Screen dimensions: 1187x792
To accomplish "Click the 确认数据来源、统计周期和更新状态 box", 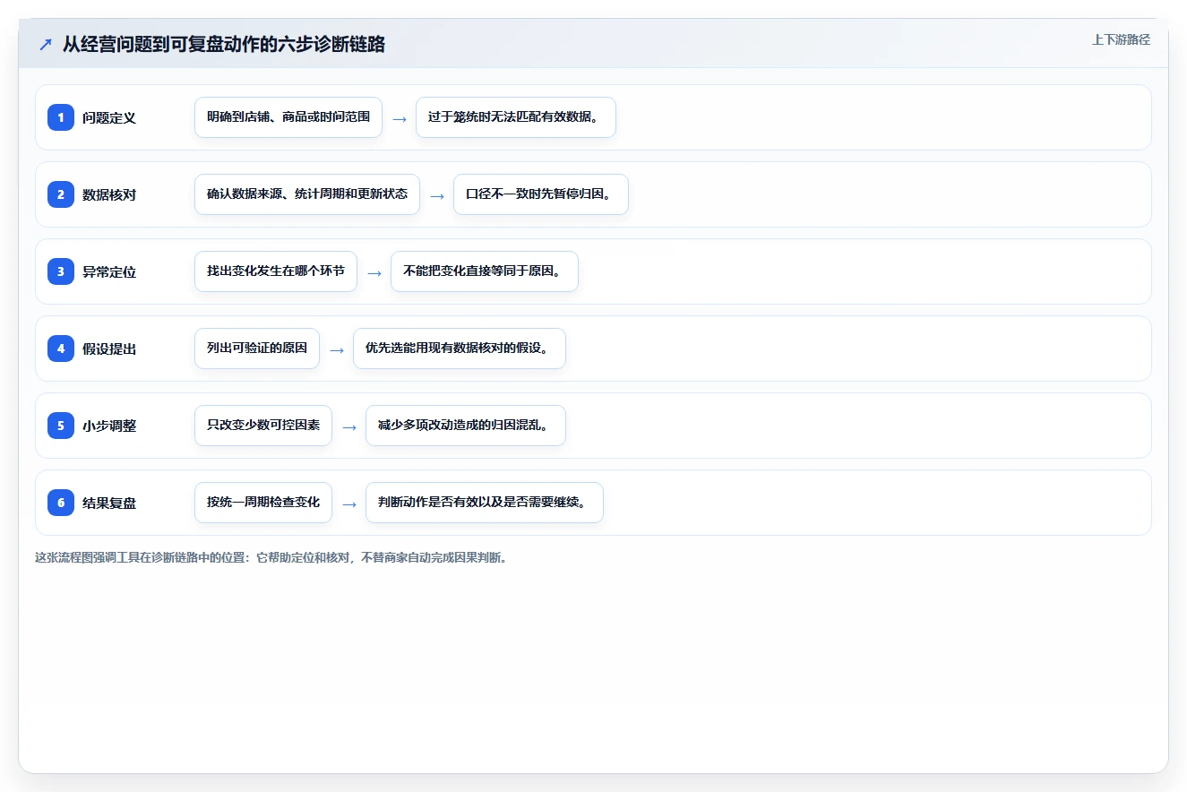I will pos(307,194).
